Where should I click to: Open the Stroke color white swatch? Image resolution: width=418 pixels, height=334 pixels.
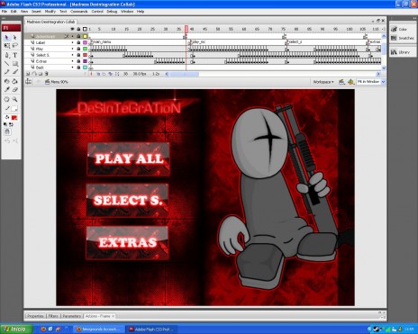[14, 108]
